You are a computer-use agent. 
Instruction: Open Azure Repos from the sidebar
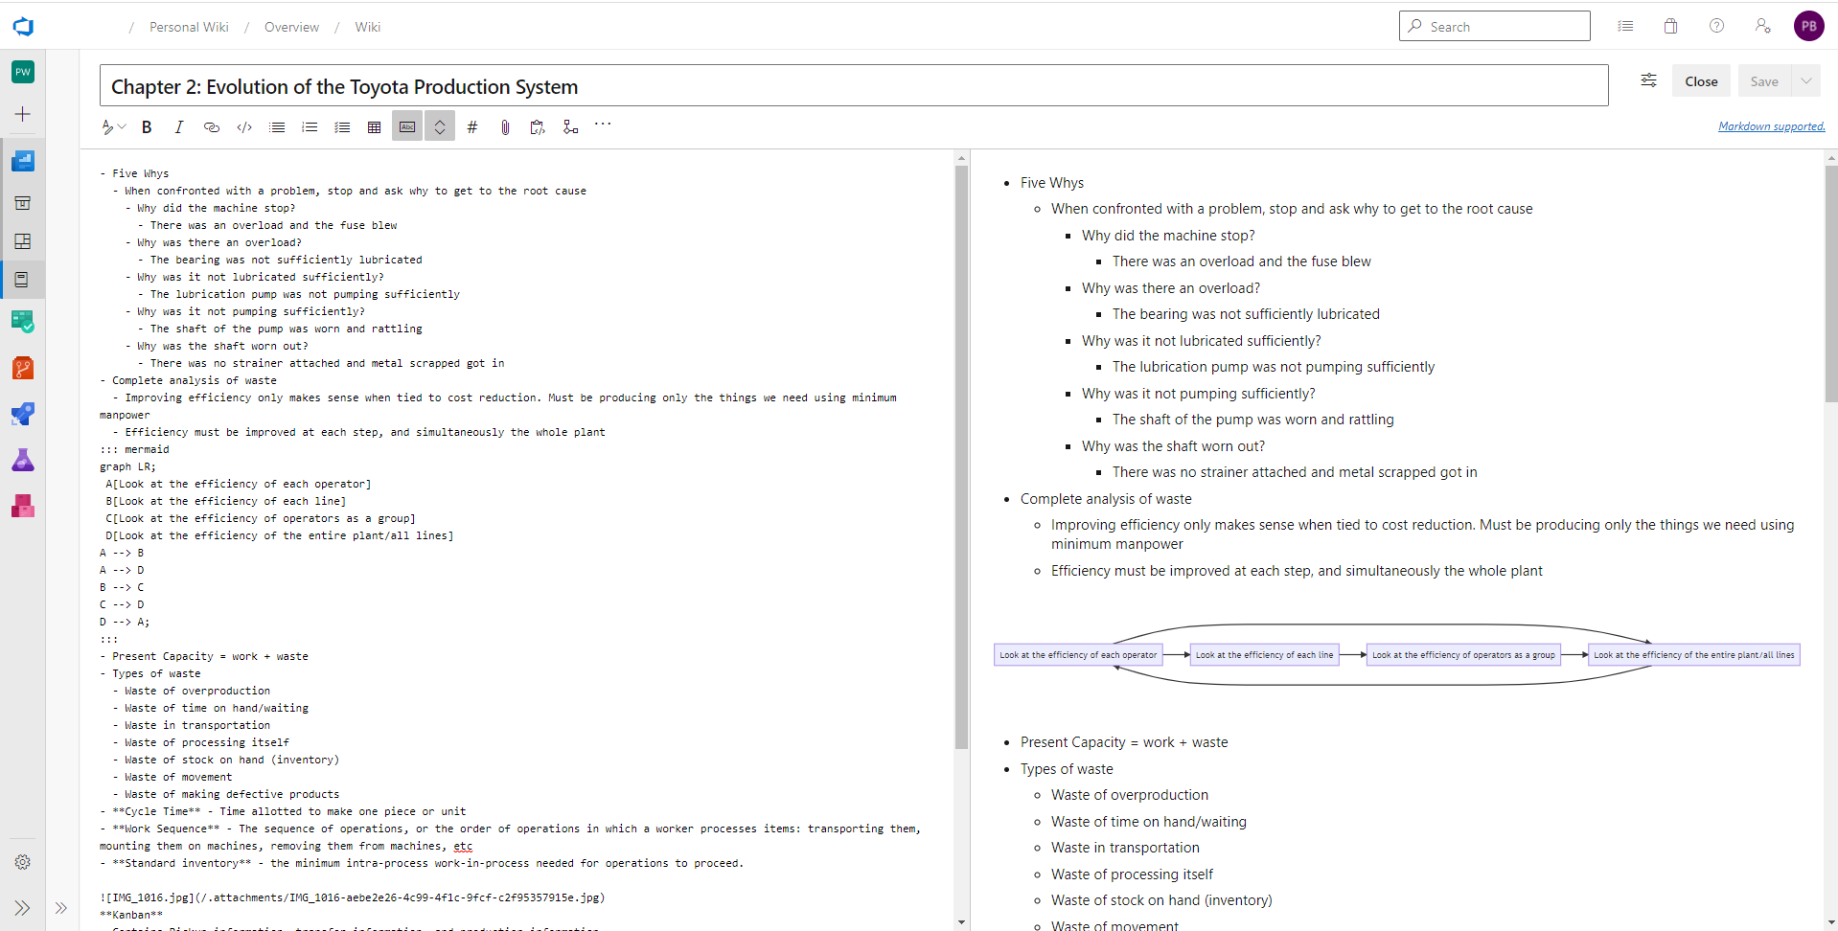[23, 368]
